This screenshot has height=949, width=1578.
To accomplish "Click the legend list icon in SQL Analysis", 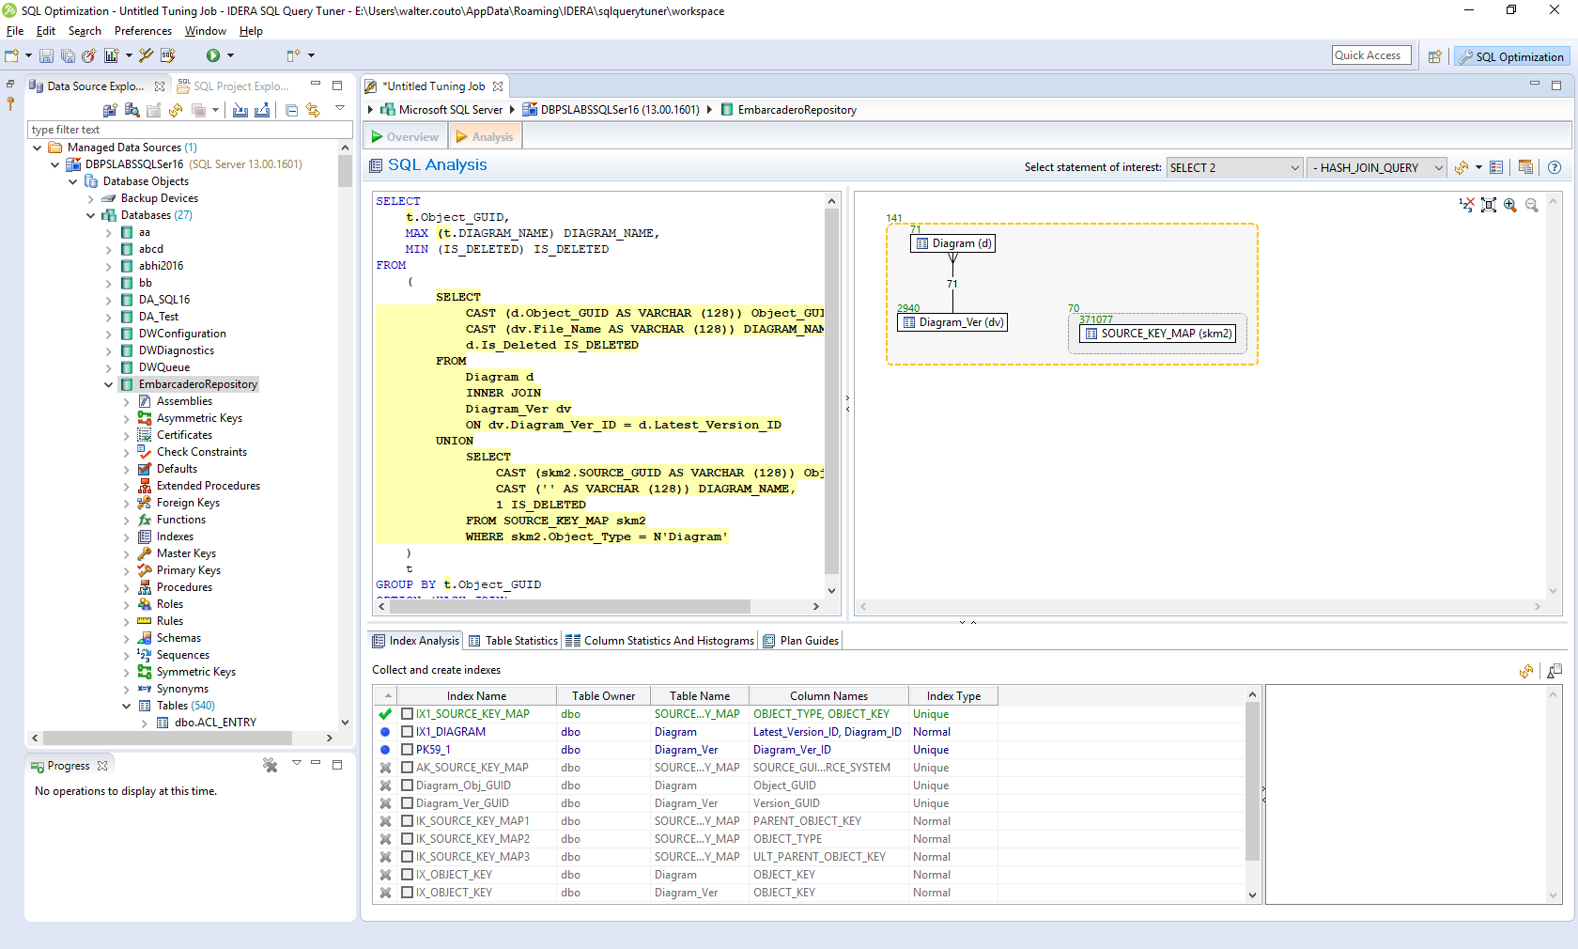I will pyautogui.click(x=1496, y=167).
